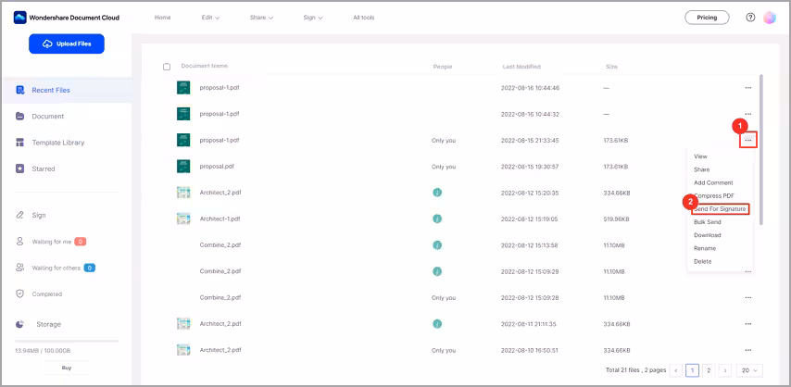The height and width of the screenshot is (387, 791).
Task: Expand the Sign menu dropdown
Action: 313,18
